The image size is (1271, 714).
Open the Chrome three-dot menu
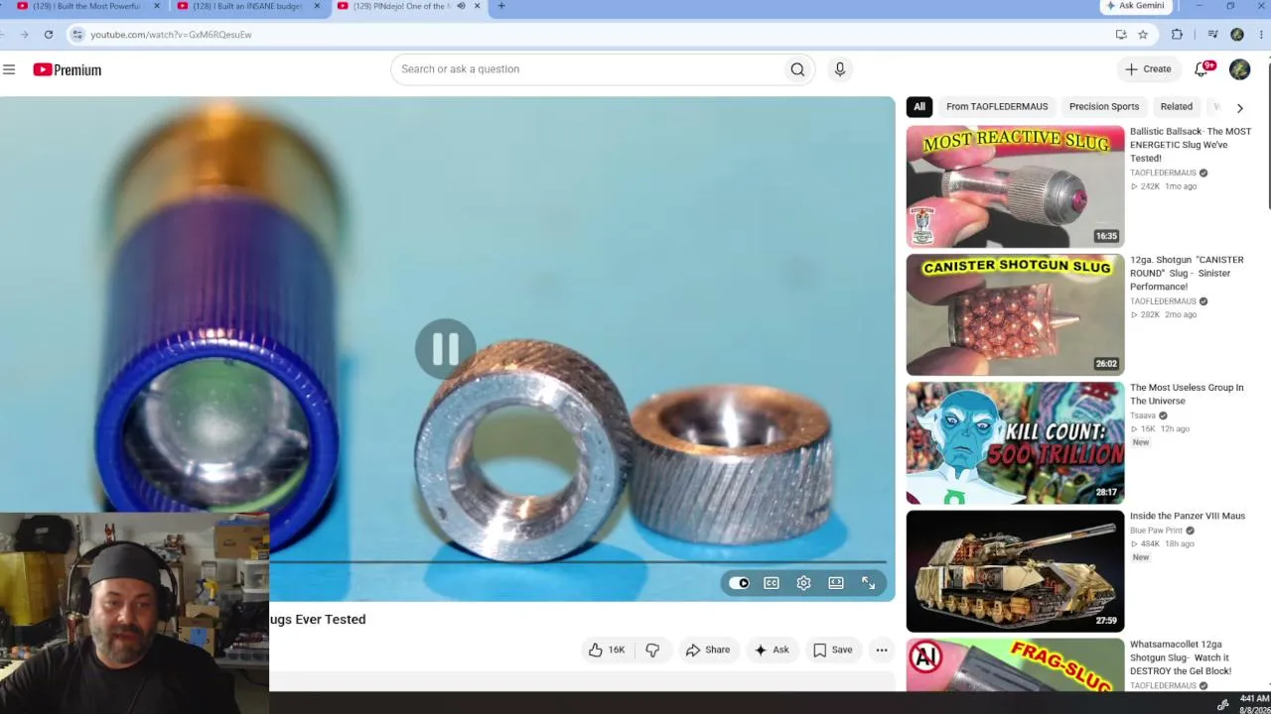(x=1259, y=35)
